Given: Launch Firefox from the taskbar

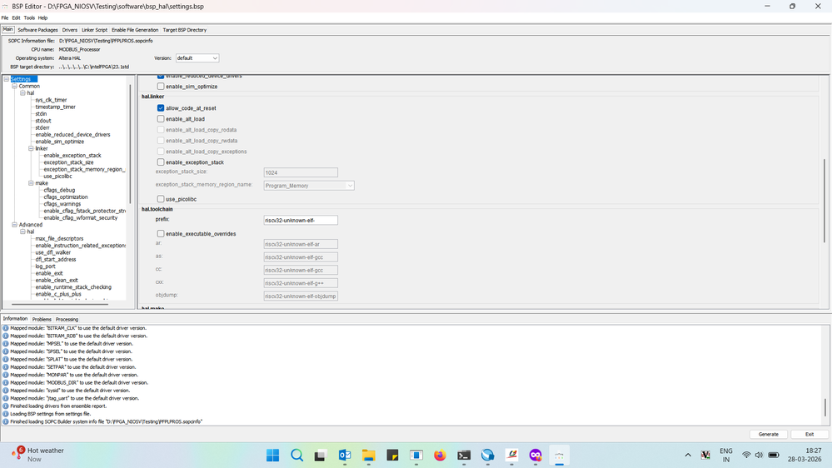Looking at the screenshot, I should (440, 456).
